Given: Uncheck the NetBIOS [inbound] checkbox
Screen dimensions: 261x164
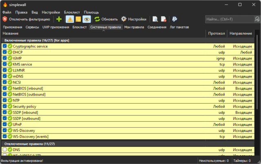Looking at the screenshot, I should coord(4,88).
